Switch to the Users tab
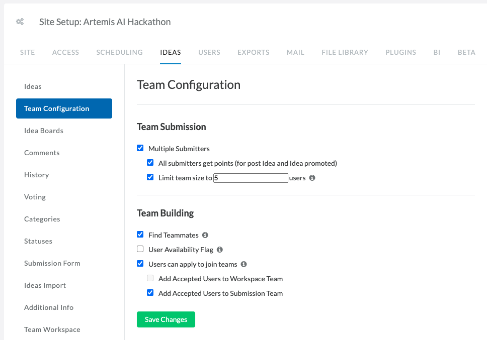The width and height of the screenshot is (487, 340). pyautogui.click(x=209, y=52)
